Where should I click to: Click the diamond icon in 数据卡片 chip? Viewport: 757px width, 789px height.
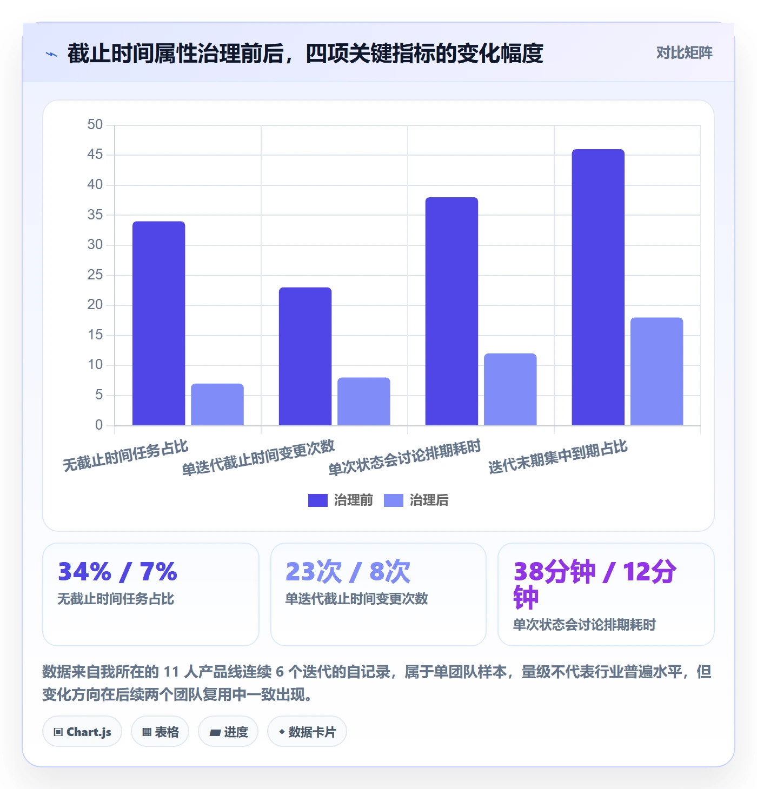[x=282, y=732]
